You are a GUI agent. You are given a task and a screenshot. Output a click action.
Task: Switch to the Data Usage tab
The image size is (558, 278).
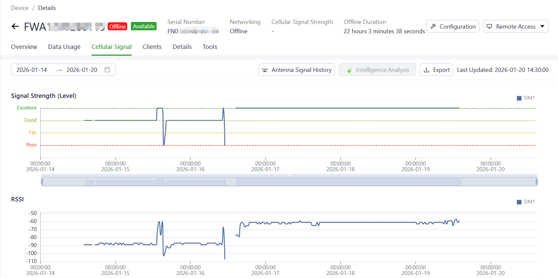[64, 47]
